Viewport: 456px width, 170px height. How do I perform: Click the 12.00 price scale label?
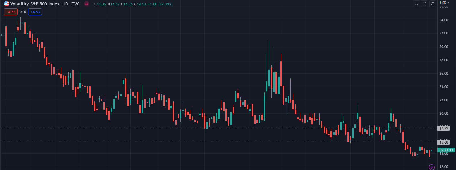coord(444,167)
